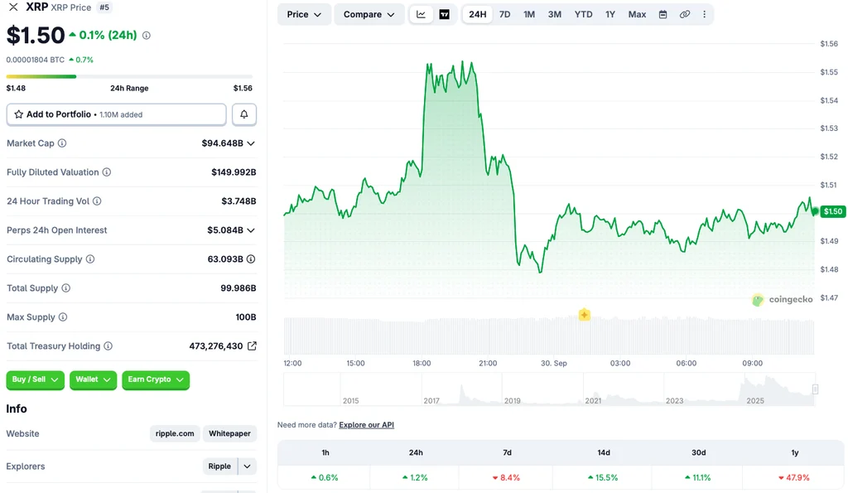Image resolution: width=848 pixels, height=493 pixels.
Task: Click the price alert bell icon
Action: pyautogui.click(x=244, y=114)
